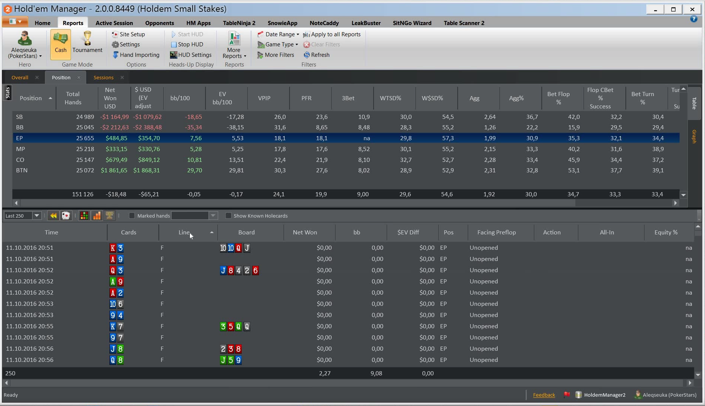Viewport: 705px width, 406px height.
Task: Open More Filters
Action: (276, 55)
